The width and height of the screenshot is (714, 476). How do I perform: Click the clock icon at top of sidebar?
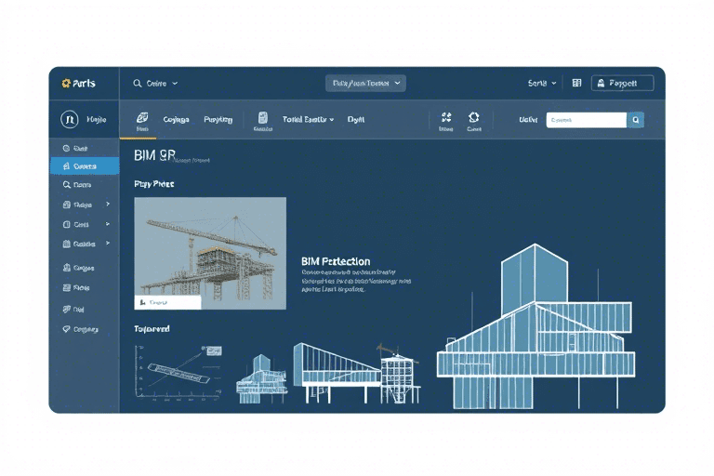coord(66,148)
